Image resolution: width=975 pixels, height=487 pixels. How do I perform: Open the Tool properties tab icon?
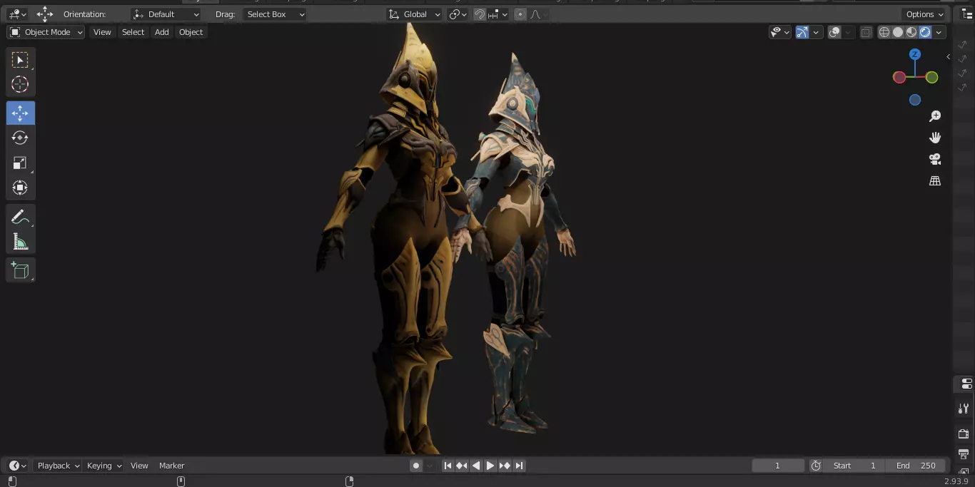coord(964,409)
